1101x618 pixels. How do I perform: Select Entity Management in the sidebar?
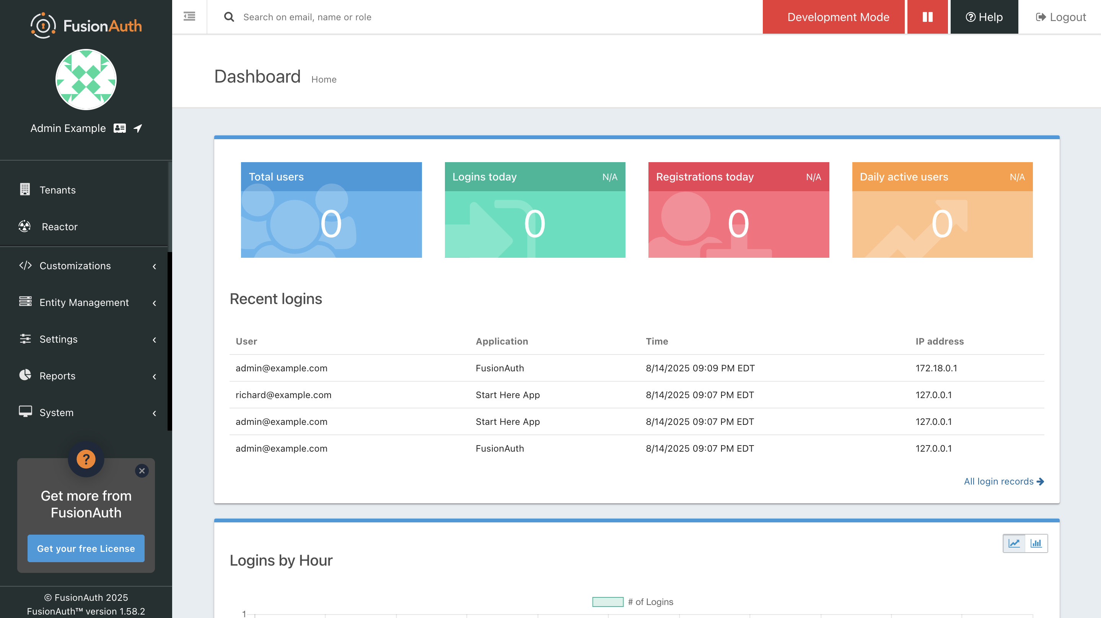tap(84, 302)
